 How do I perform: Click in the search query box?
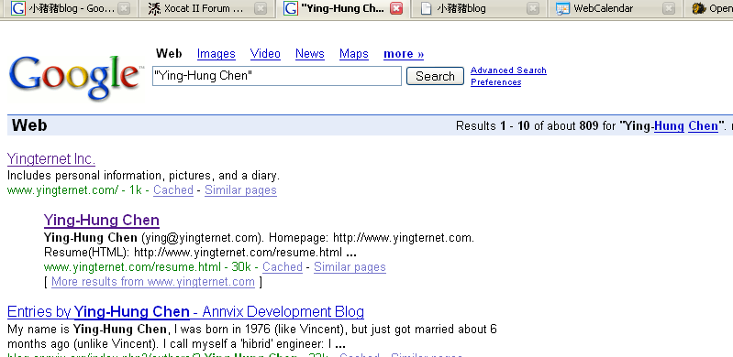click(277, 76)
